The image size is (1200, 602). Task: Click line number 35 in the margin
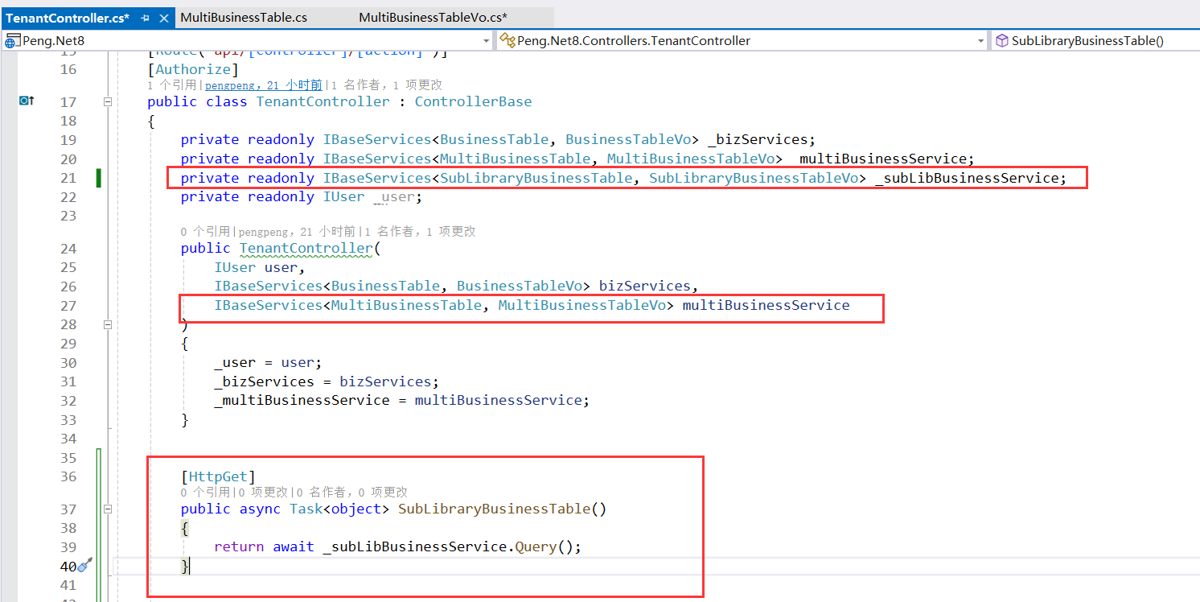tap(68, 458)
